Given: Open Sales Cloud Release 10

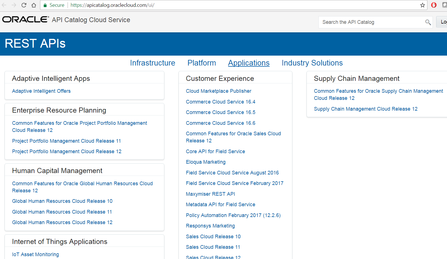Looking at the screenshot, I should click(213, 237).
